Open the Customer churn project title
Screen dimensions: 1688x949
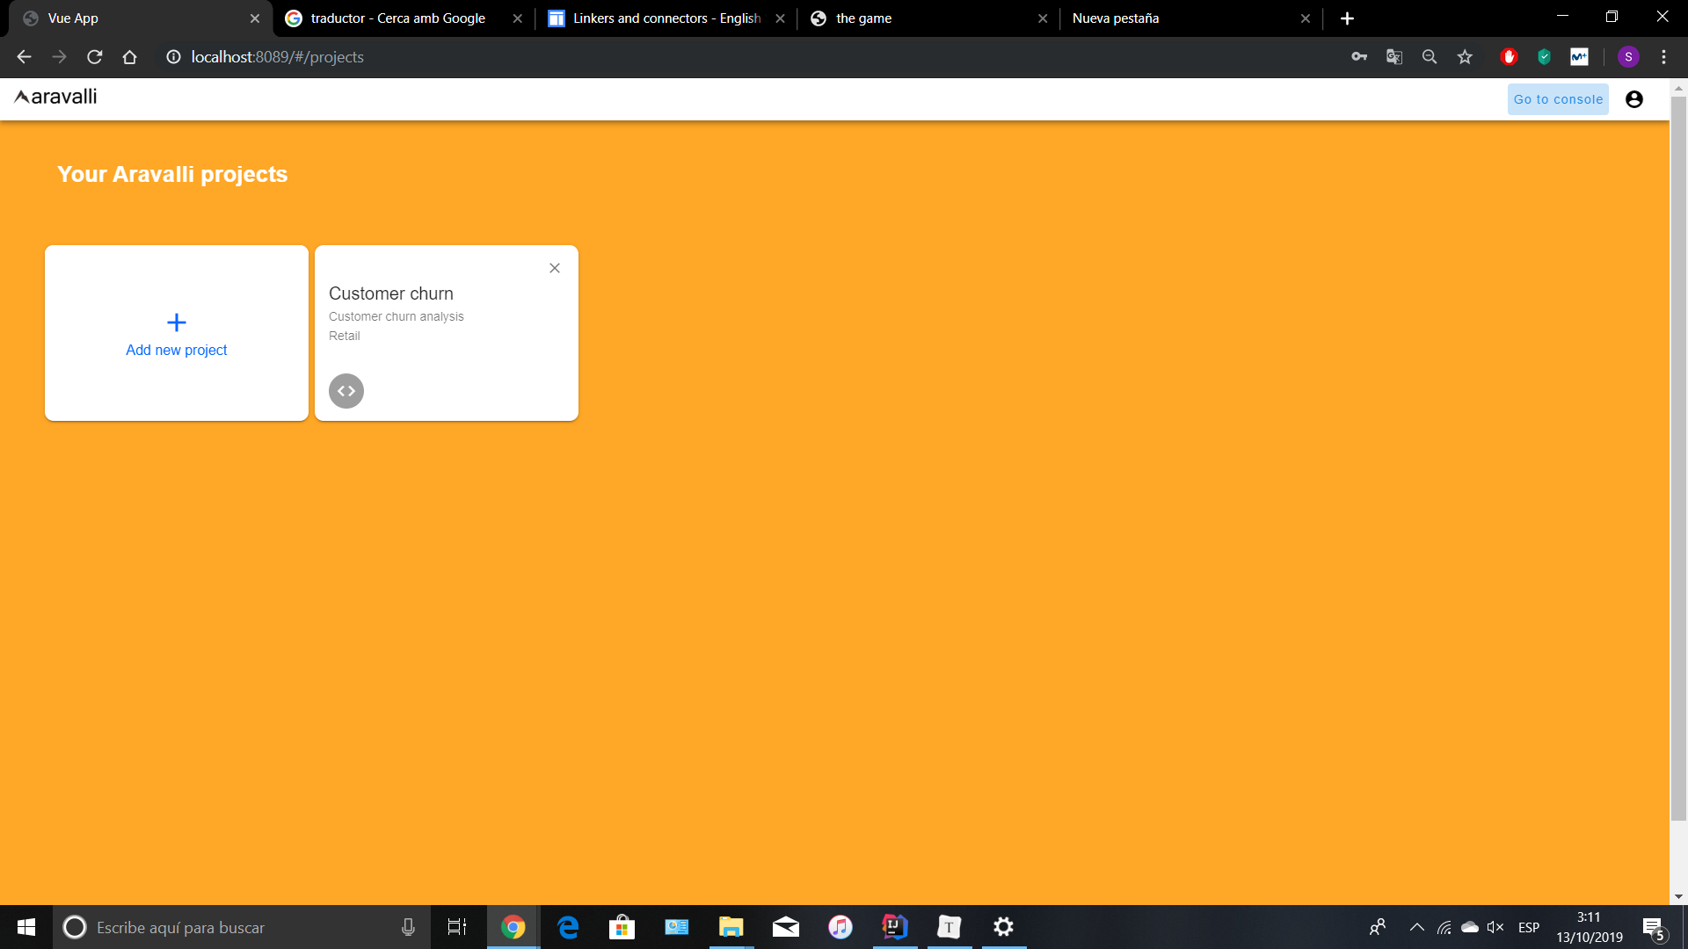(x=391, y=293)
